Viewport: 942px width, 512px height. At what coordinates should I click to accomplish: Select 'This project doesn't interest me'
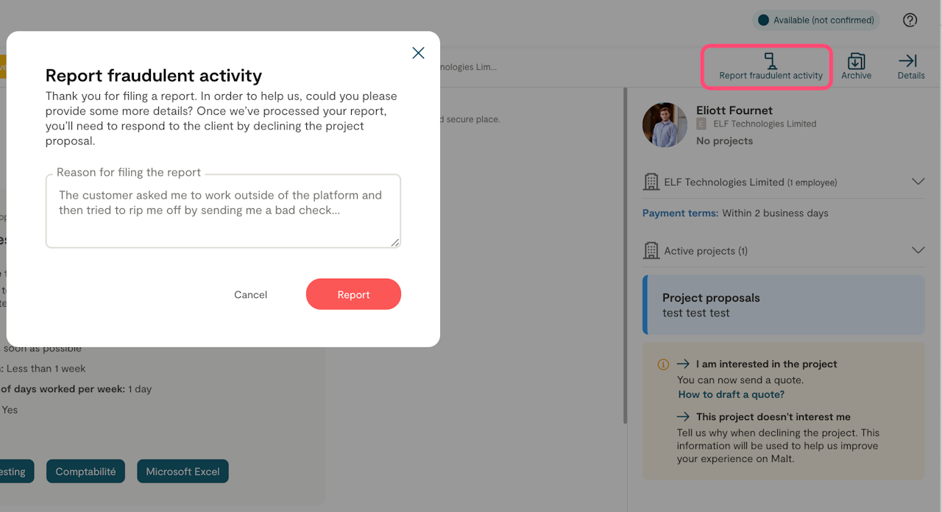773,416
